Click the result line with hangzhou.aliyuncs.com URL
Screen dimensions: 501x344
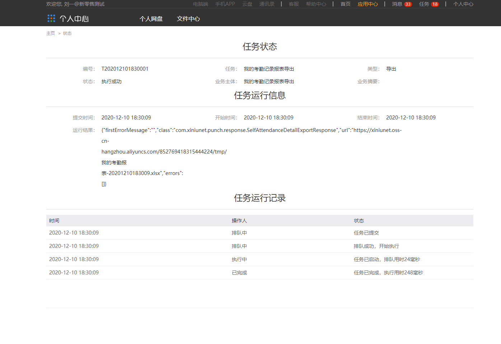pyautogui.click(x=164, y=152)
